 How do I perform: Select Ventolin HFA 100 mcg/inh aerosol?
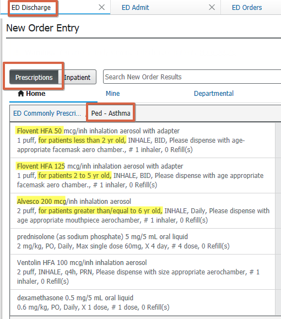143,272
